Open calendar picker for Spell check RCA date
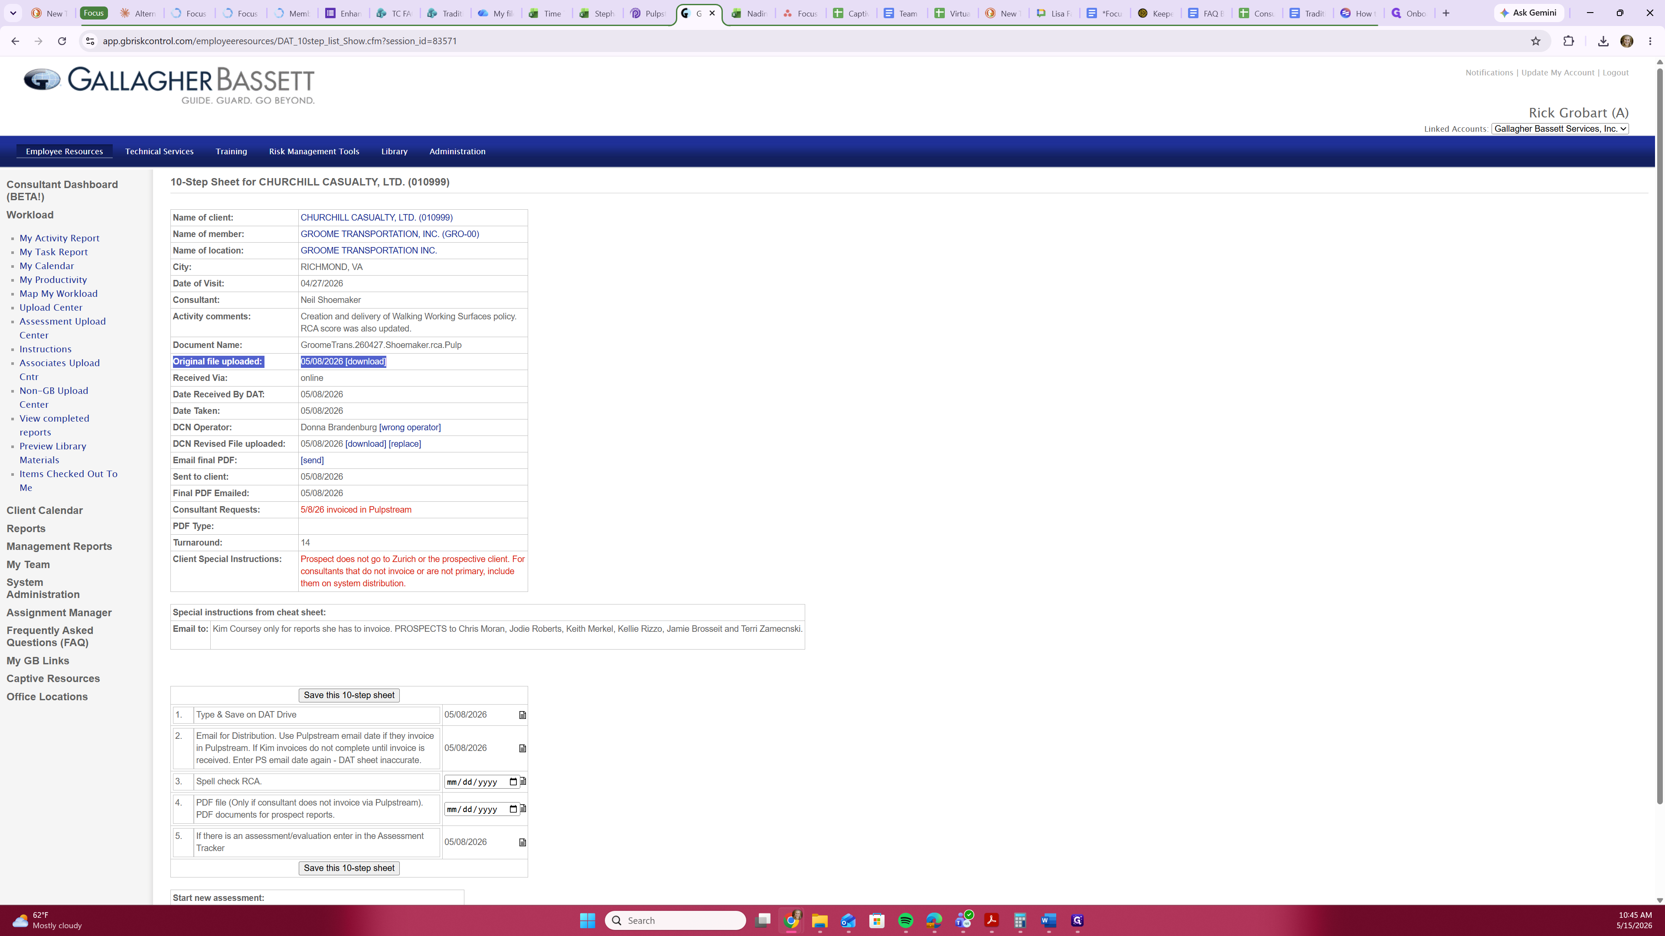 [513, 782]
